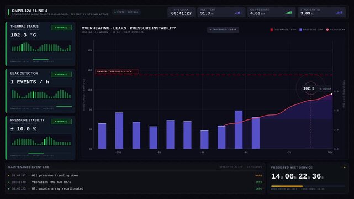
Task: Select the Inlet Temp 31.3 value
Action: click(205, 13)
